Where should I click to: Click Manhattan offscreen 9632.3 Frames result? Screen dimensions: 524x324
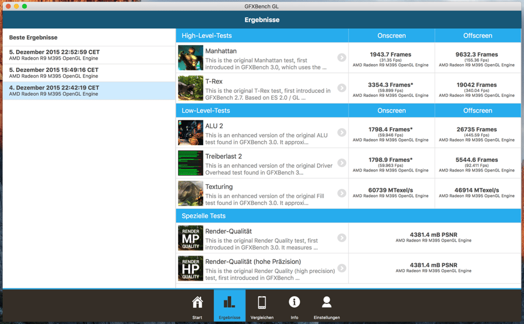477,55
